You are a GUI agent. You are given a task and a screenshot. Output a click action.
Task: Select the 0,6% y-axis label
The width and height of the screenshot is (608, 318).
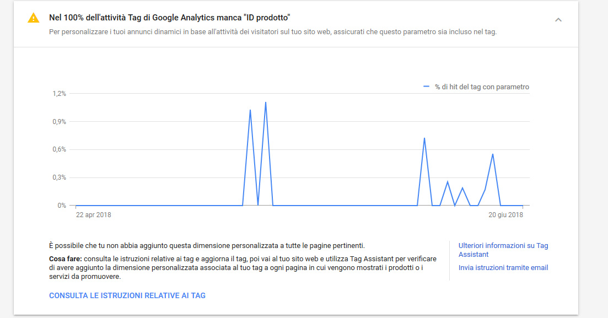click(x=60, y=149)
